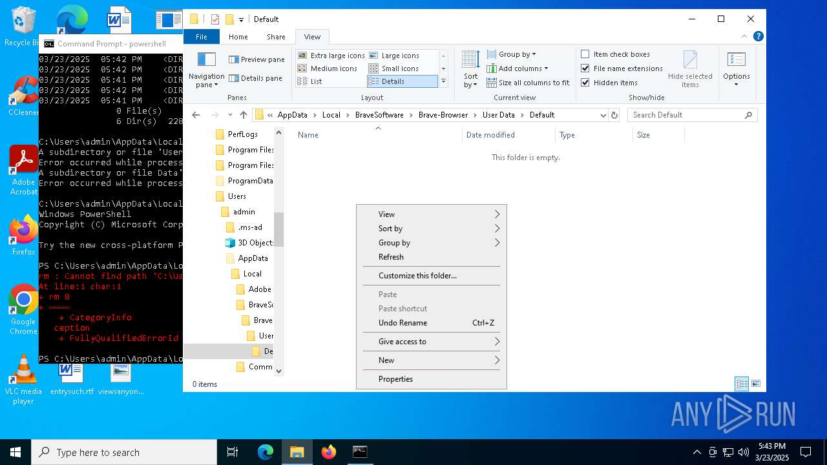Screen dimensions: 827x465
Task: Expand Give access to submenu
Action: pyautogui.click(x=432, y=342)
